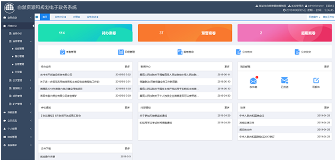This screenshot has height=161, width=336.
Task: Collapse the 业务管理 submenu chevron
Action: coord(31,41)
